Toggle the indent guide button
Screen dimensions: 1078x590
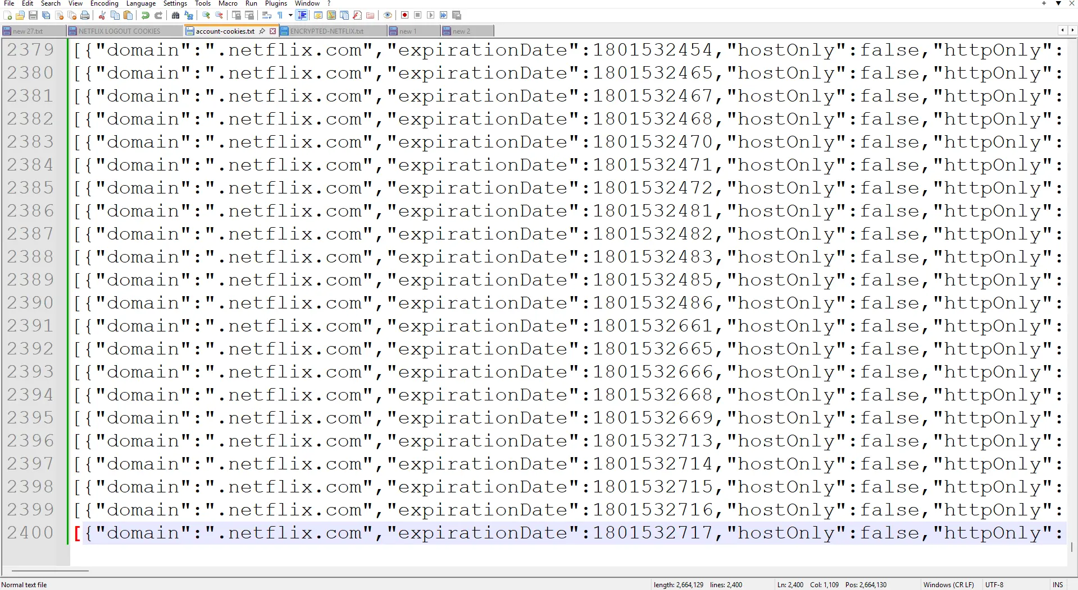302,15
